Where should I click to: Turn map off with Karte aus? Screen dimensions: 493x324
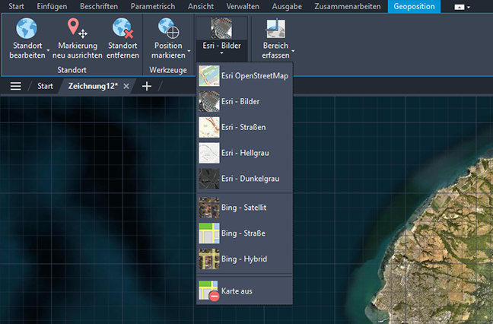(x=245, y=291)
